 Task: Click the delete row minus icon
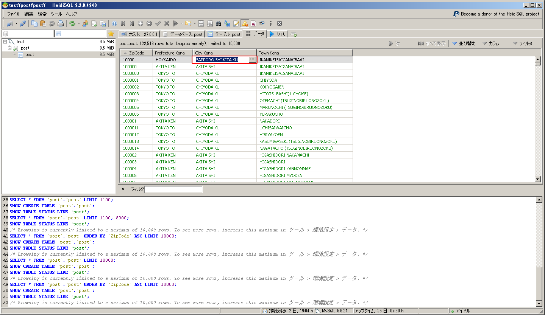pyautogui.click(x=149, y=23)
